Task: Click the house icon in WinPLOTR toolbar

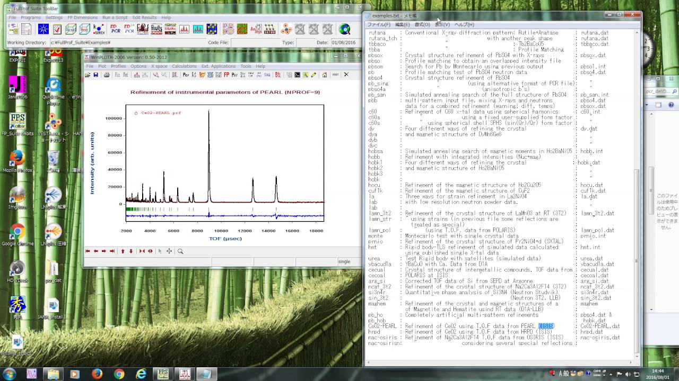Action: pos(325,75)
